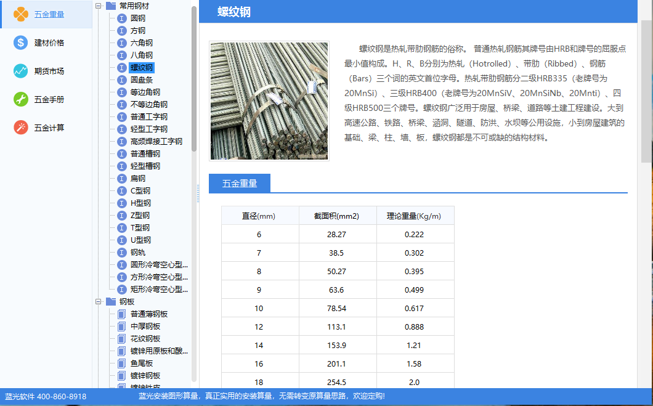Click the 28.27 area cell
This screenshot has height=406, width=653.
(x=336, y=235)
